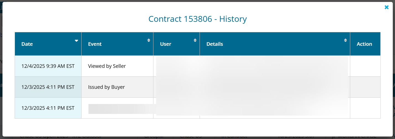Select the Date column header label
395x139 pixels.
click(27, 44)
